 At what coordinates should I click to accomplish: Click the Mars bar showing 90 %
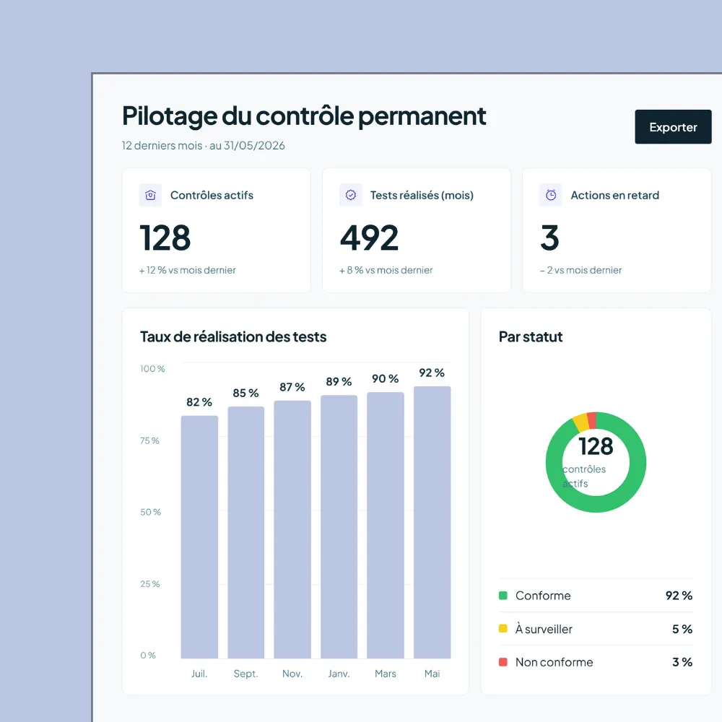386,526
